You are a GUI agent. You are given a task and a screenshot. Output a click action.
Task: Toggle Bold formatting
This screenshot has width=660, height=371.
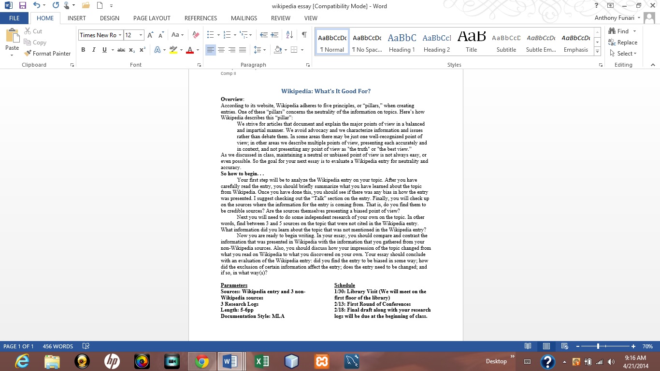pyautogui.click(x=83, y=50)
